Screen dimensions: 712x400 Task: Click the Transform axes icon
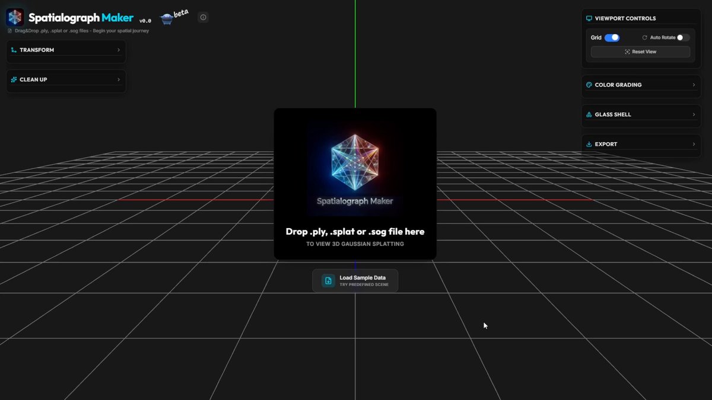[14, 50]
